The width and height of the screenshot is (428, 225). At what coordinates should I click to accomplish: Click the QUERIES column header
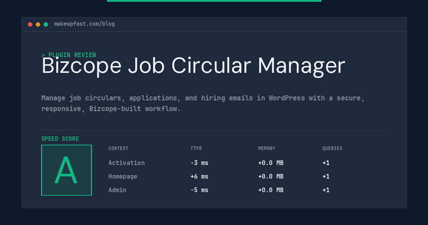point(332,149)
